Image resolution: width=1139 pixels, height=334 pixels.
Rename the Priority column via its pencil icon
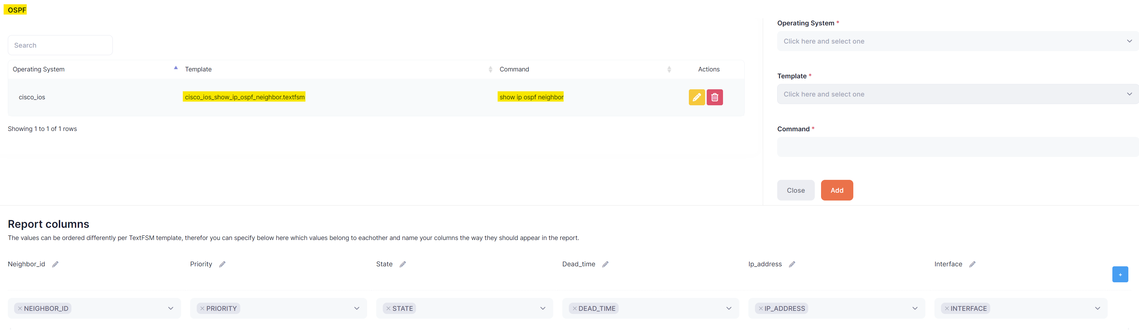point(222,264)
